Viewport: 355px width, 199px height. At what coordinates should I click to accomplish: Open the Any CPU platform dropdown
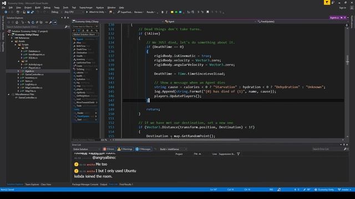pos(74,12)
